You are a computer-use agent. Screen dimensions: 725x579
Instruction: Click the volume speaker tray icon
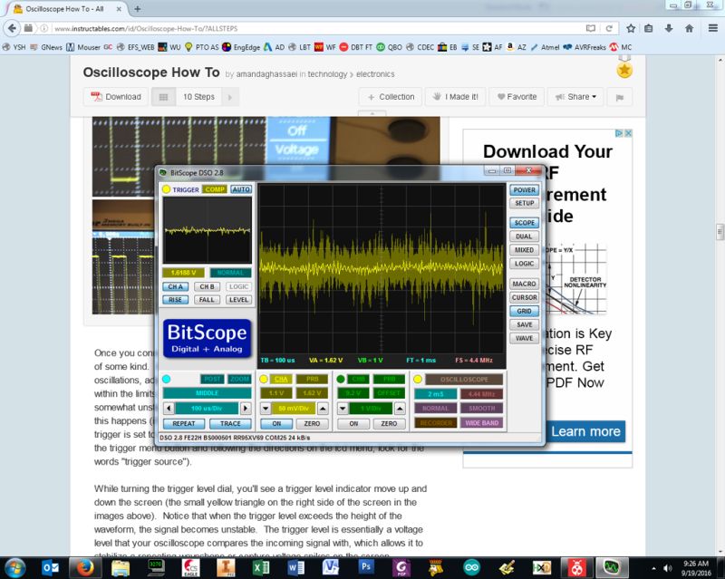click(667, 568)
